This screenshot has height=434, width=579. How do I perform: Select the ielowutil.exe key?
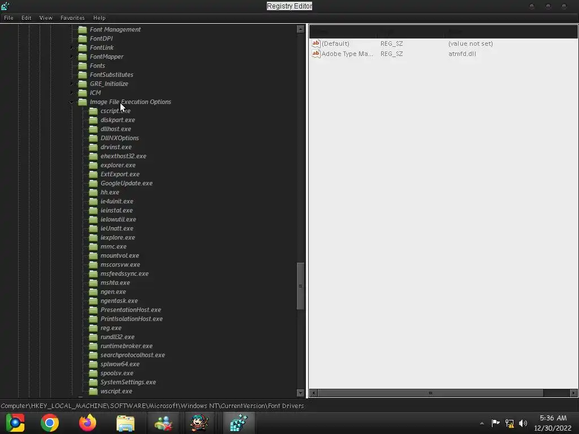click(x=118, y=219)
